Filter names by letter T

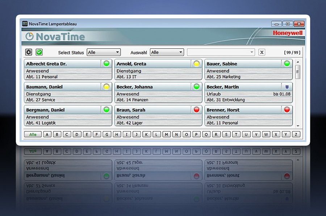[x=236, y=134]
